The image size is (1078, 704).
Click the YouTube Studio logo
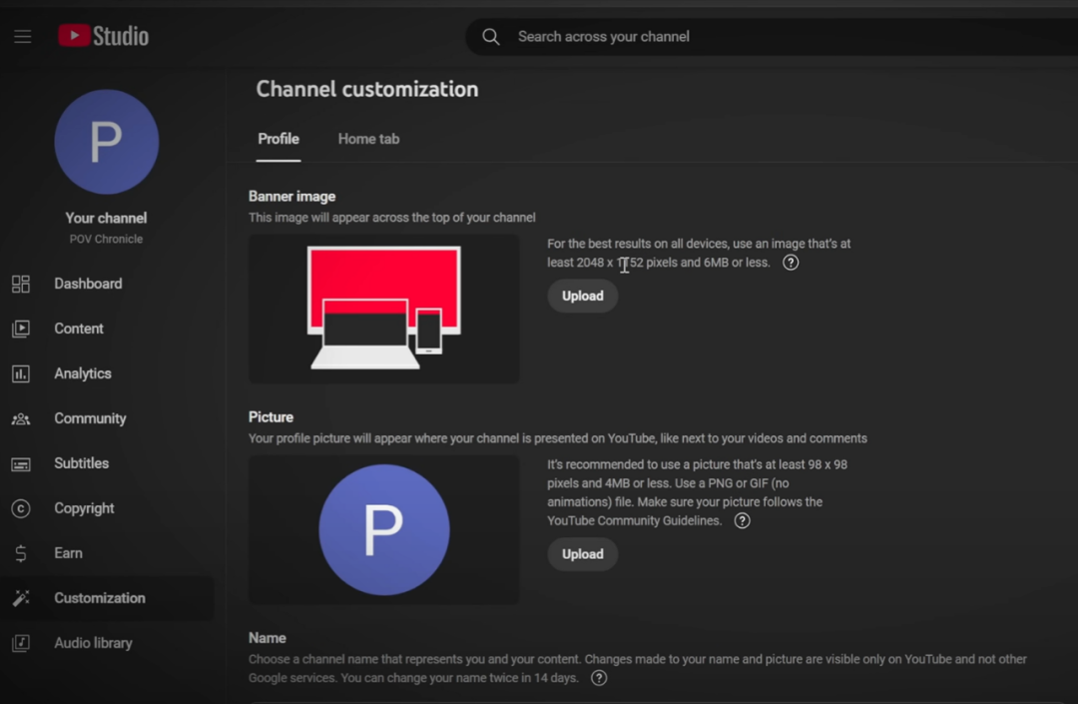[103, 36]
